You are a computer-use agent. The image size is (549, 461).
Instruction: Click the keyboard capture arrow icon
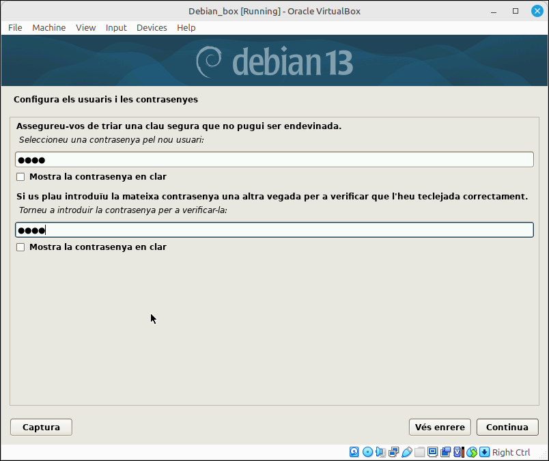[x=484, y=452]
